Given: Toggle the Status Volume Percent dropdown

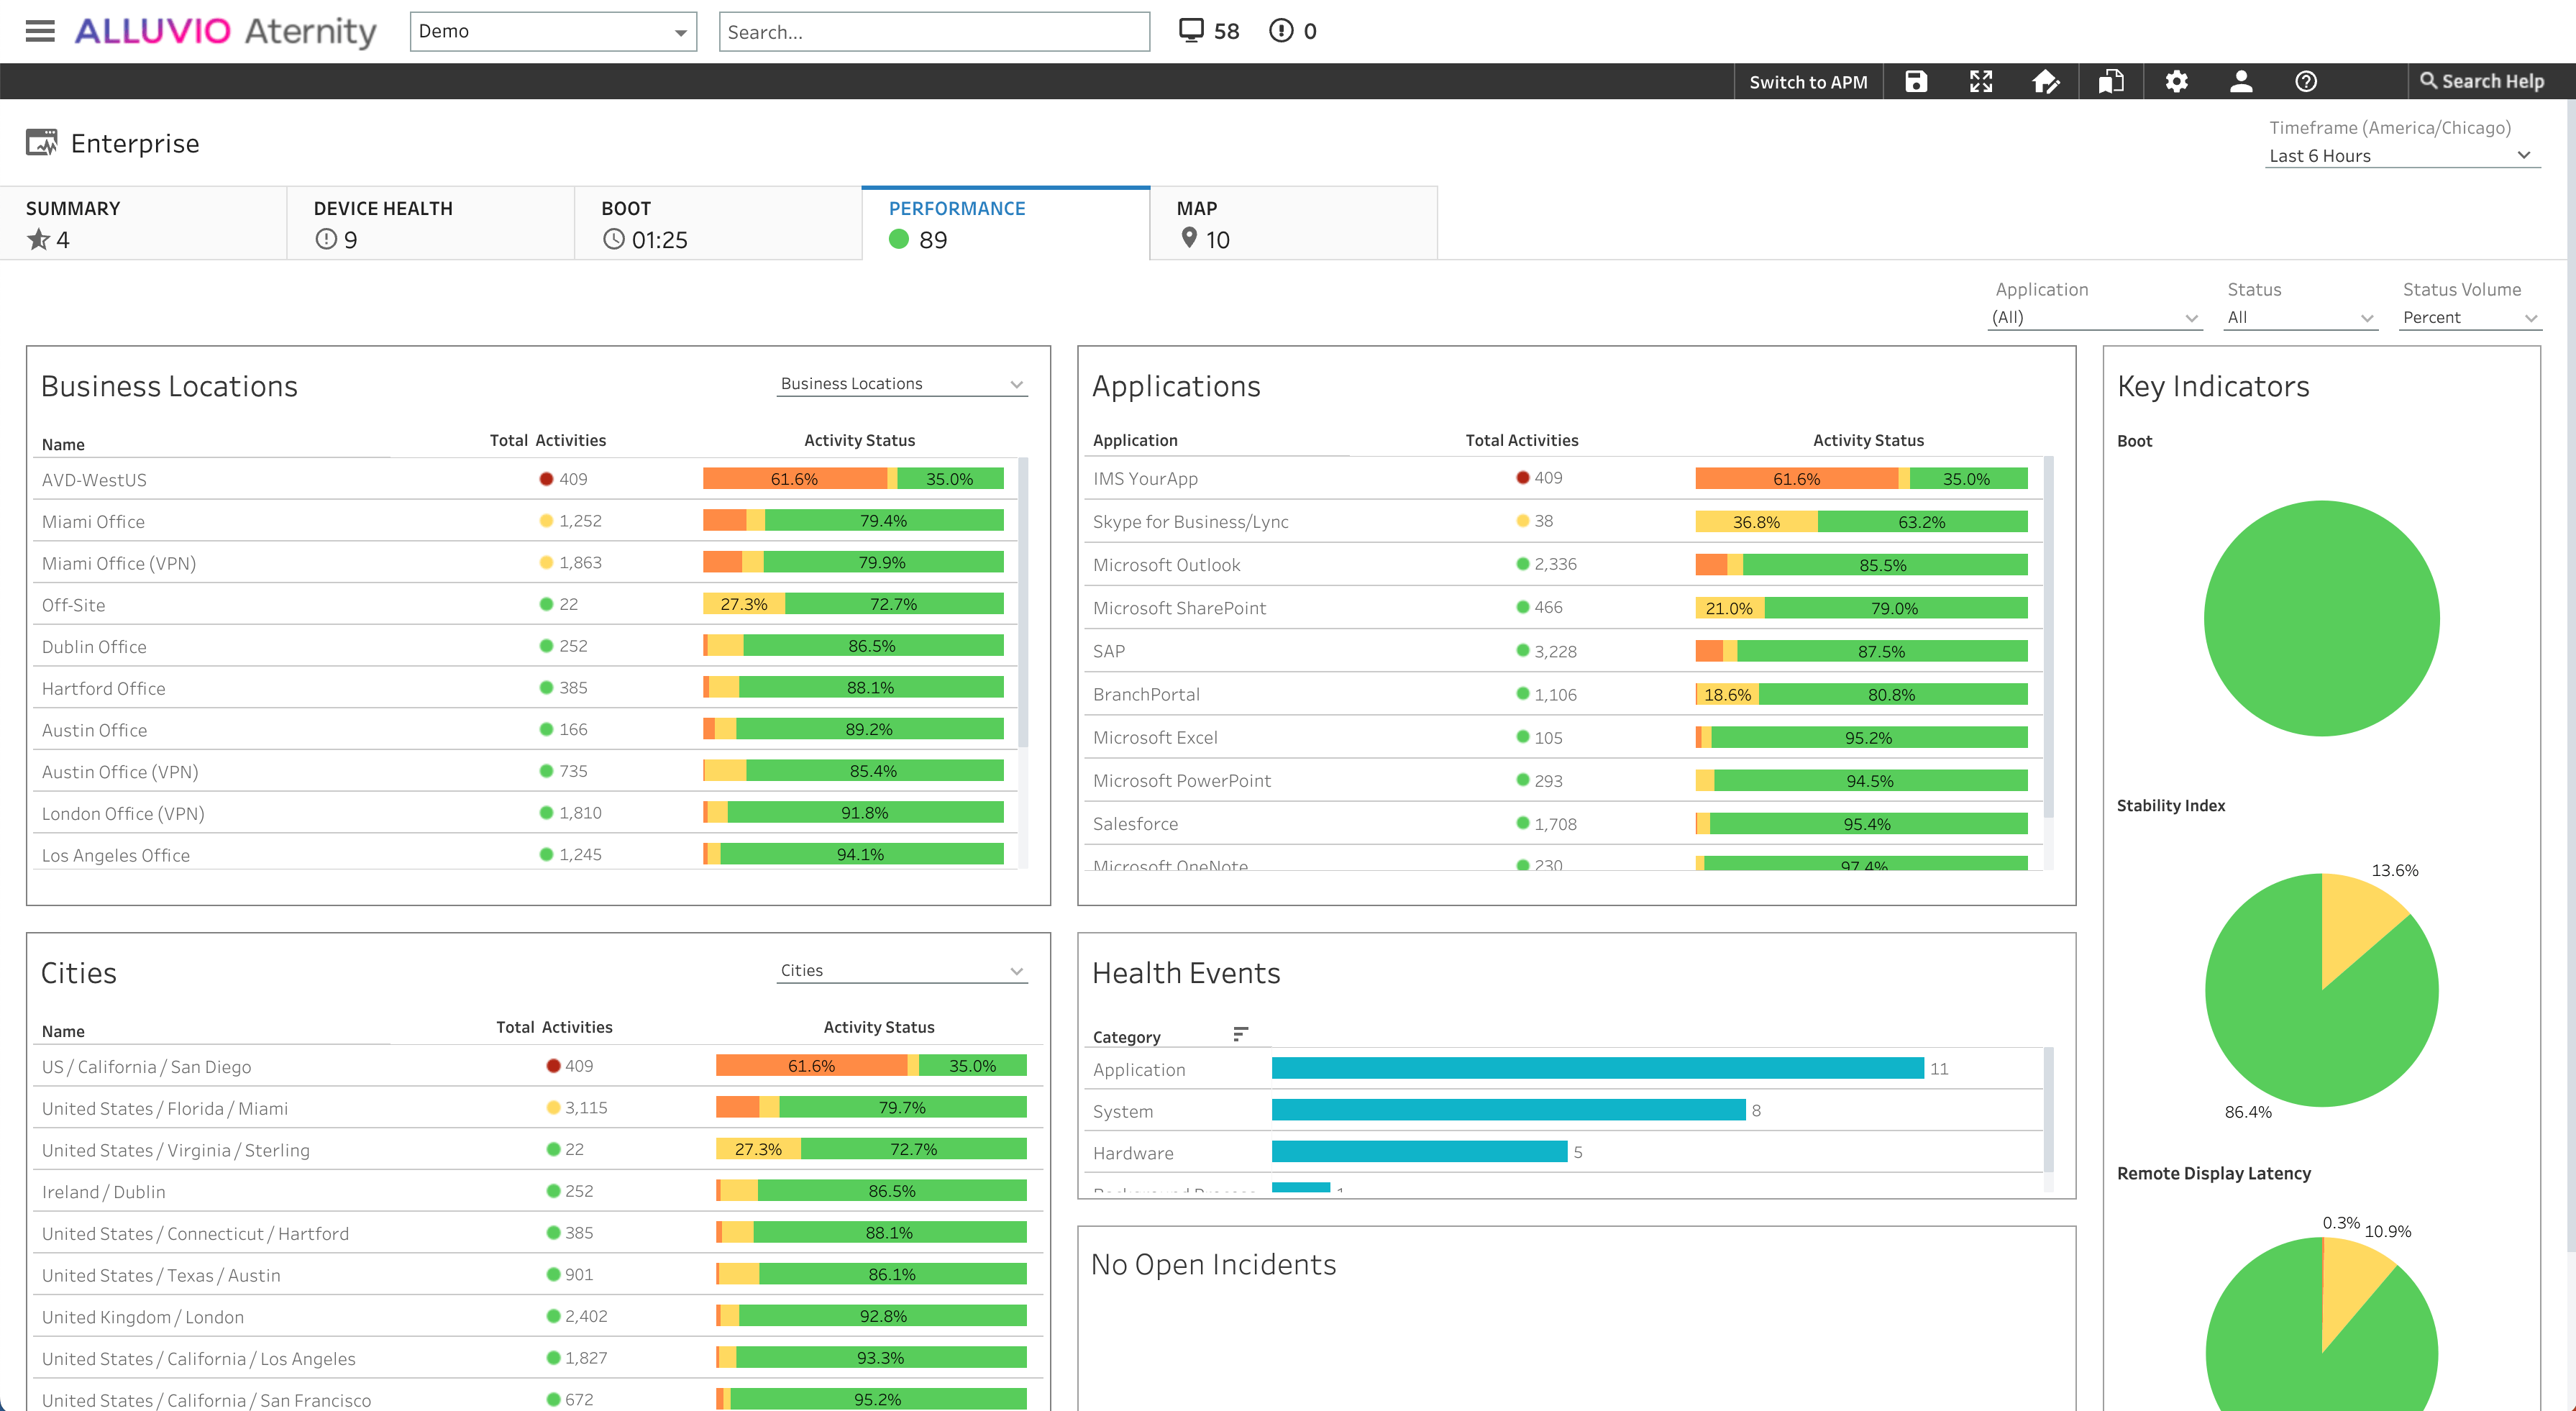Looking at the screenshot, I should (2470, 316).
